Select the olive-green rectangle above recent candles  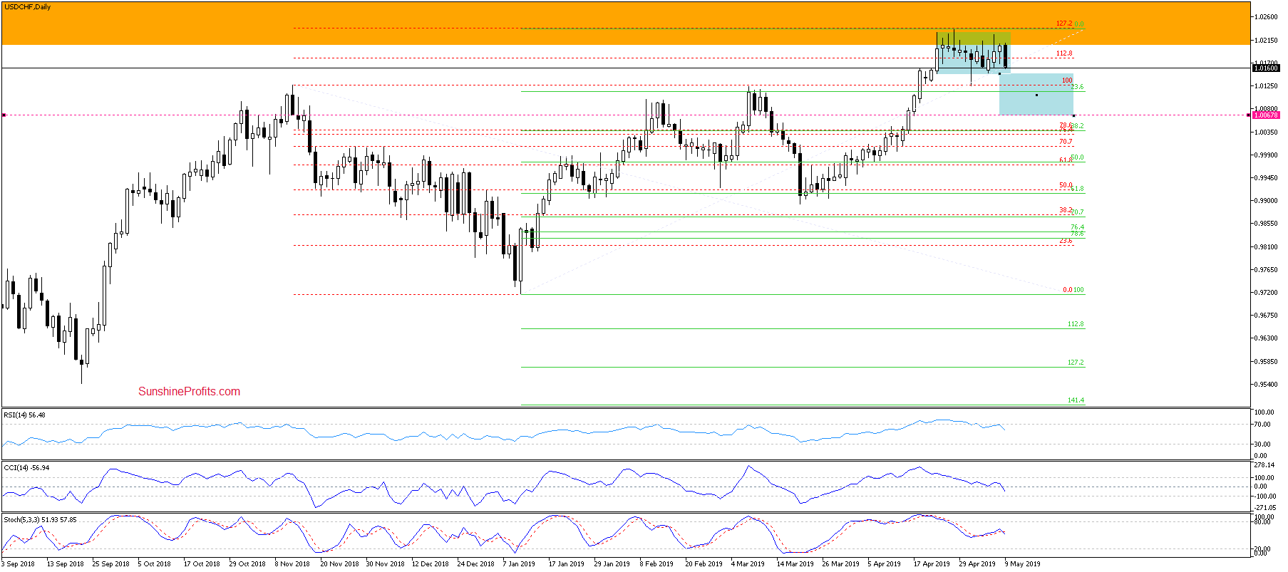pos(974,38)
